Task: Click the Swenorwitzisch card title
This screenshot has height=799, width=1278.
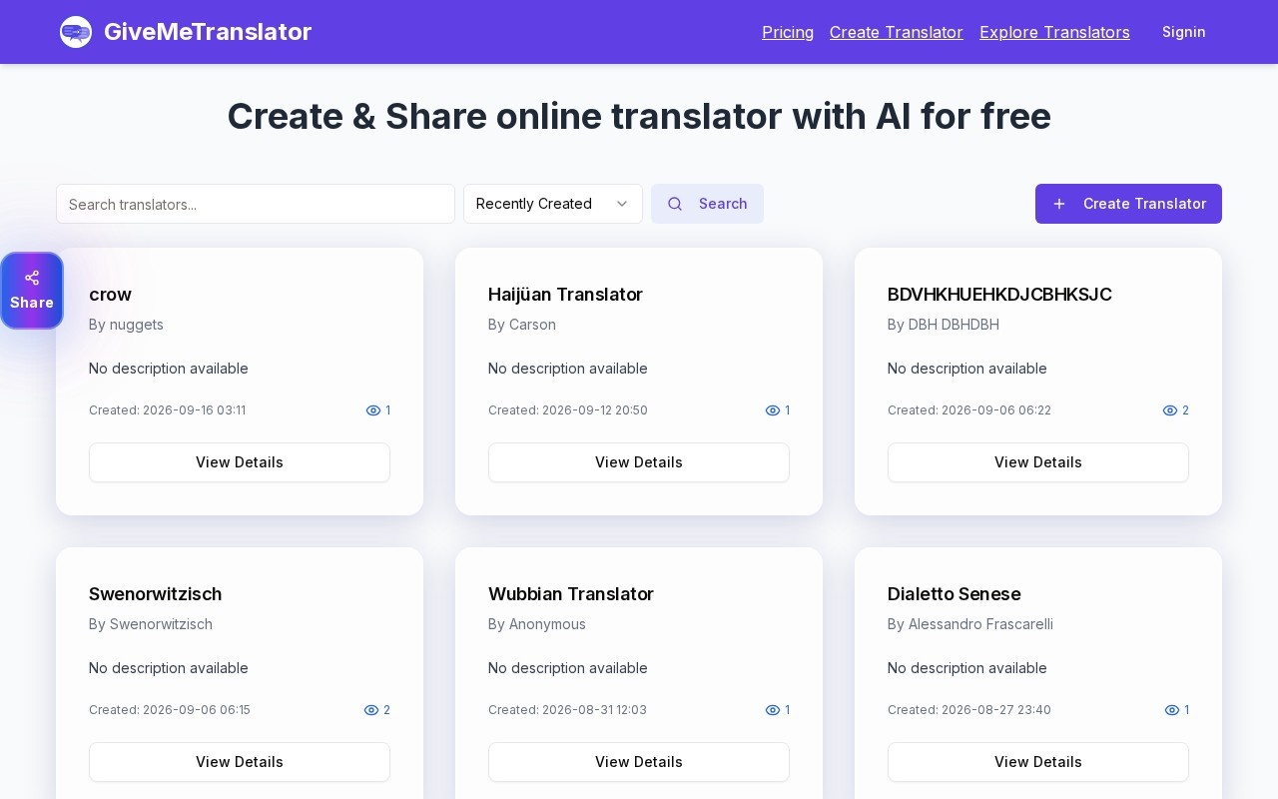Action: [x=155, y=594]
